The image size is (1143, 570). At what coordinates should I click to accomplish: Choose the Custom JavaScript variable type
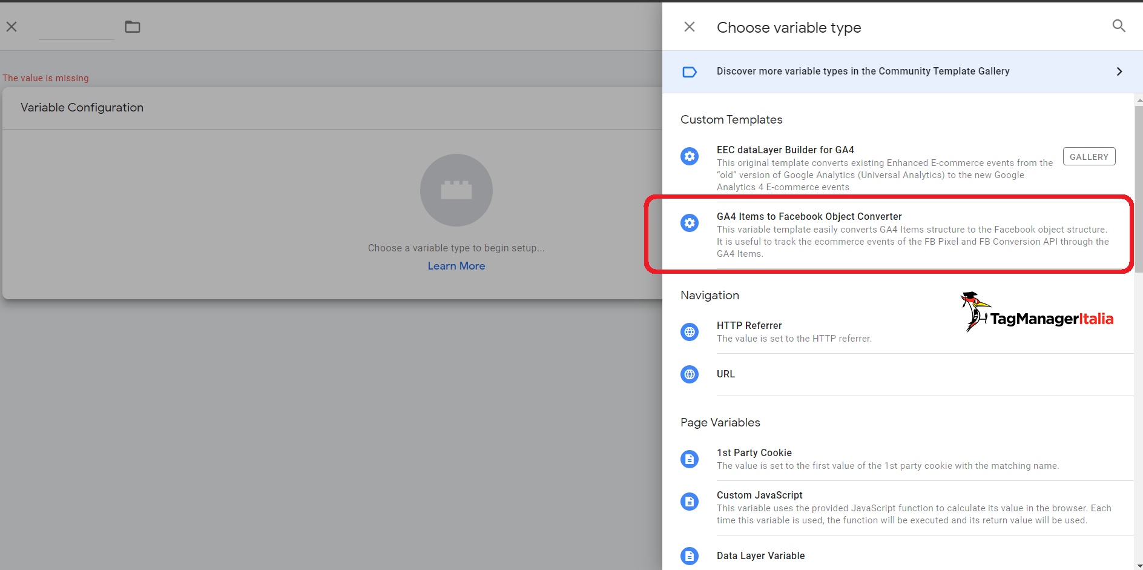click(x=759, y=495)
